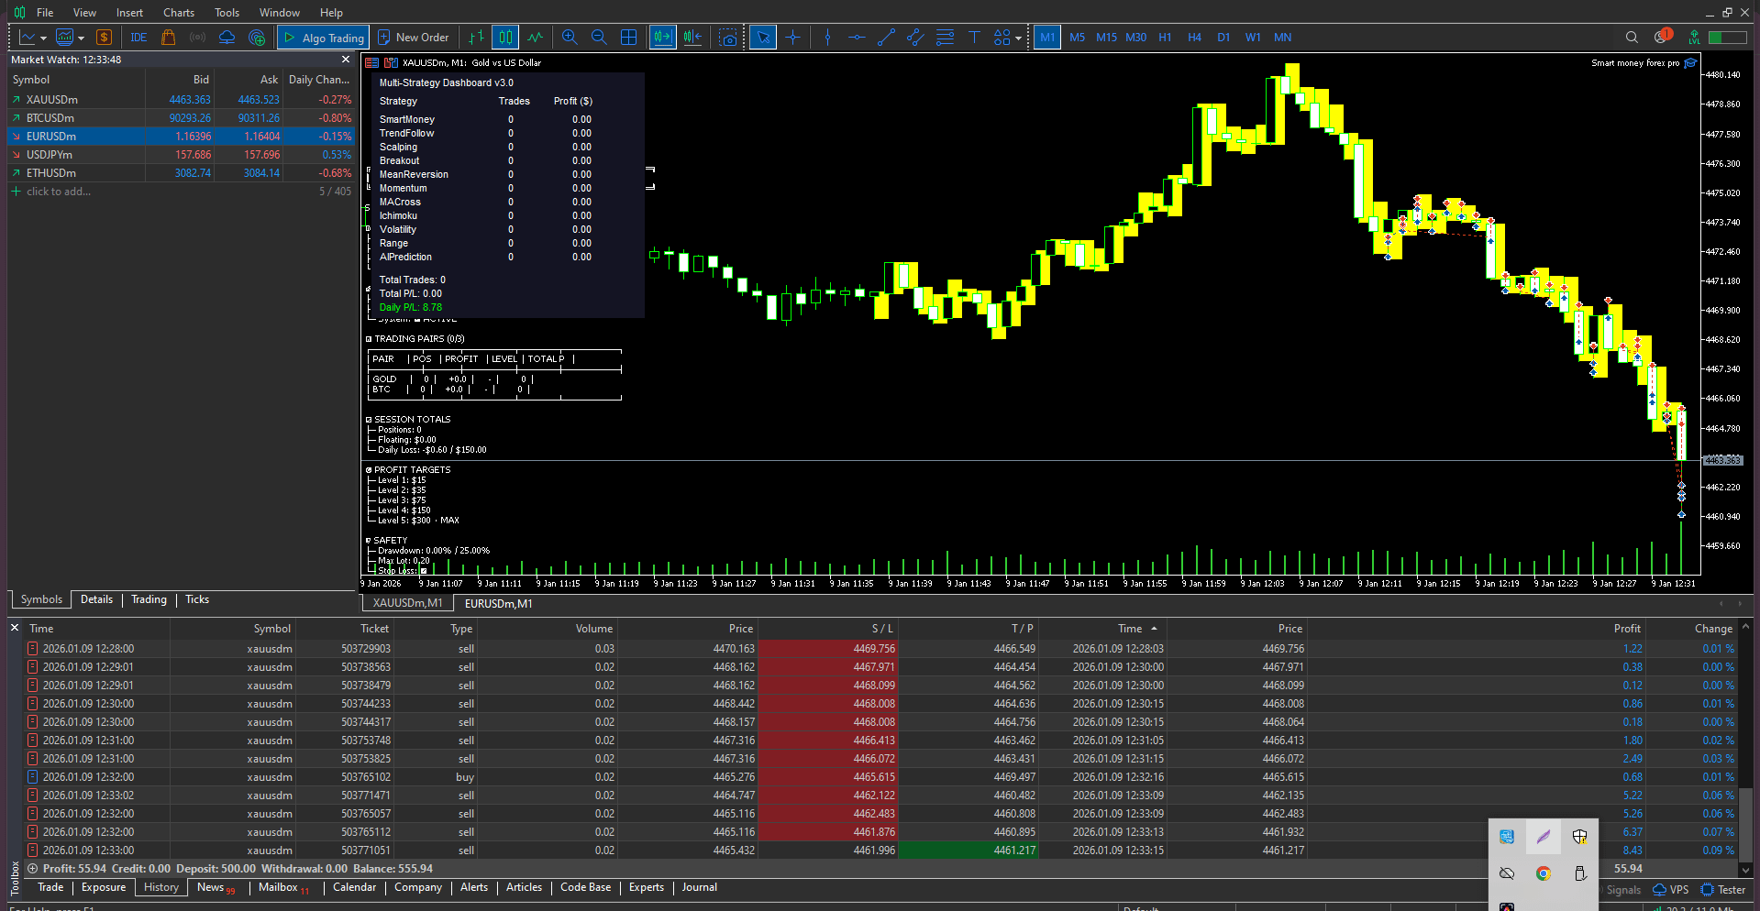Viewport: 1760px width, 911px height.
Task: Open the Charts menu
Action: (x=178, y=13)
